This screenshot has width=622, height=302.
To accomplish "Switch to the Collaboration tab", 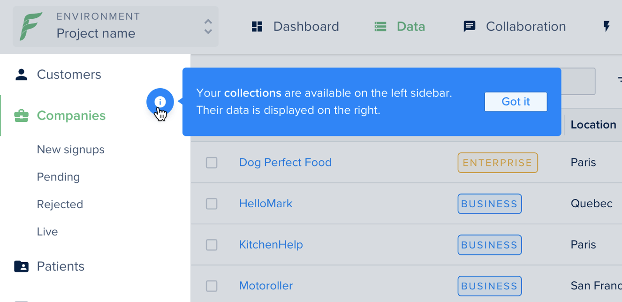I will [515, 26].
